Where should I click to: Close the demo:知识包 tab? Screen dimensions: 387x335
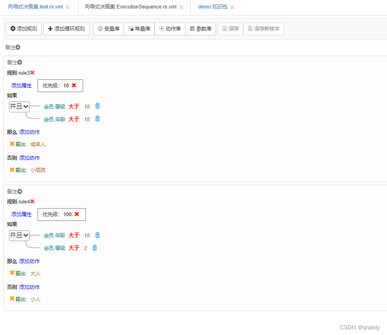232,8
